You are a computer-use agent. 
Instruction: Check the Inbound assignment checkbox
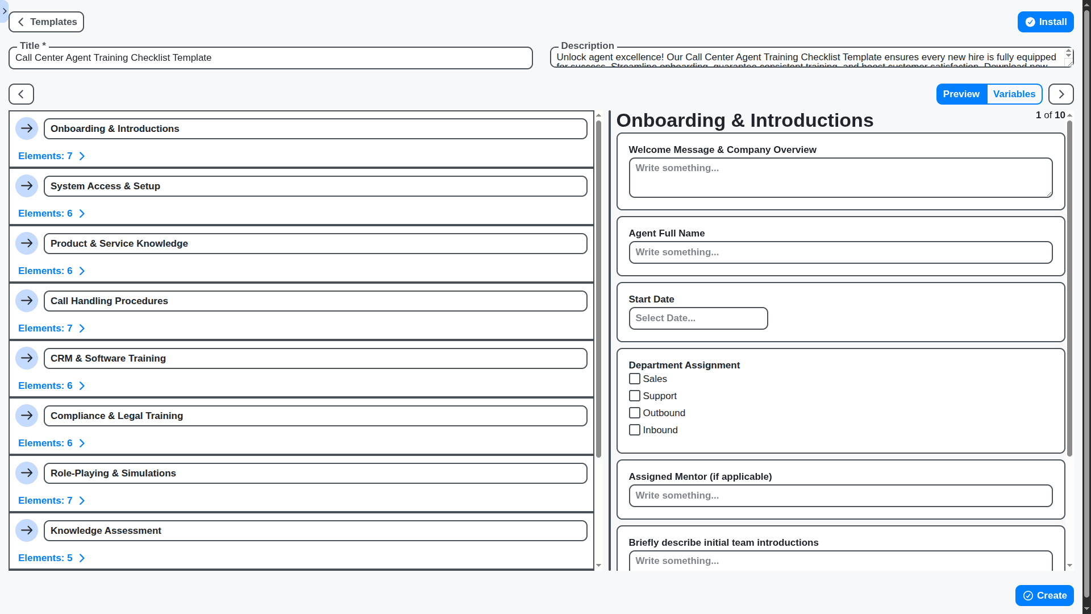(635, 430)
